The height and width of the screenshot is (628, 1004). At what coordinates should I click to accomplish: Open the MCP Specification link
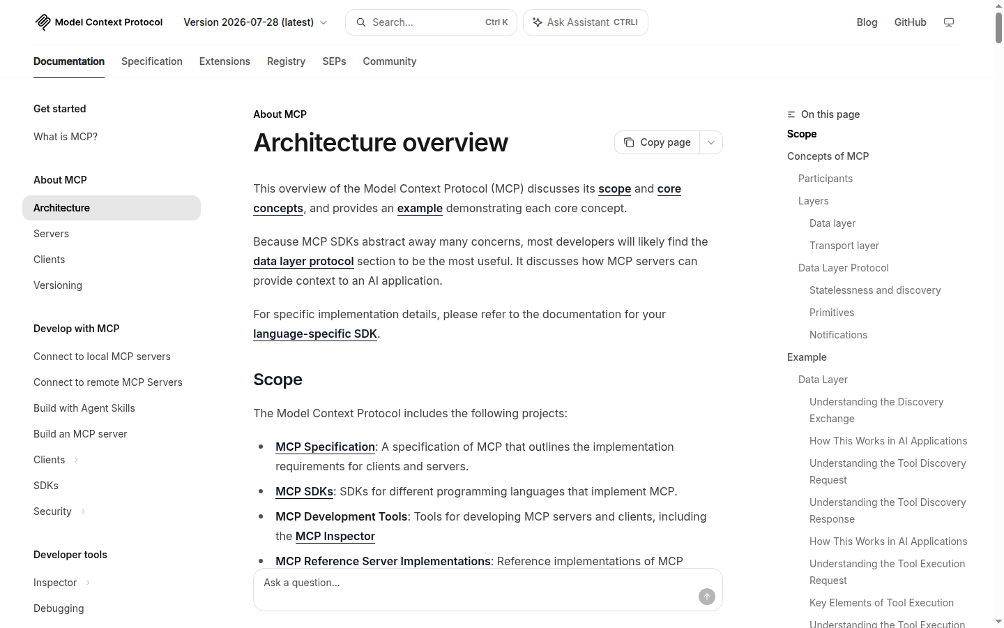point(325,447)
